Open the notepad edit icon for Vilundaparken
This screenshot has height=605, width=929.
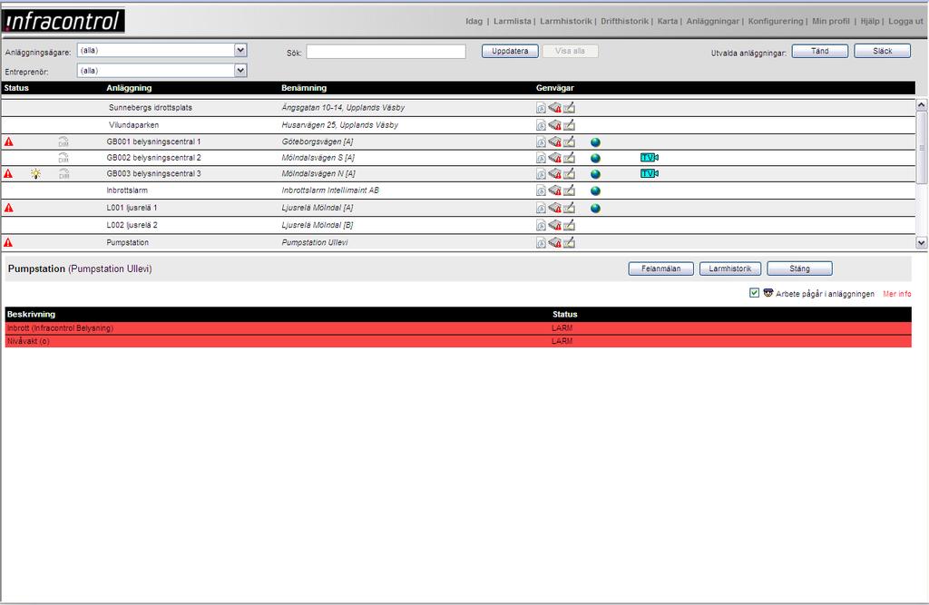pyautogui.click(x=569, y=125)
